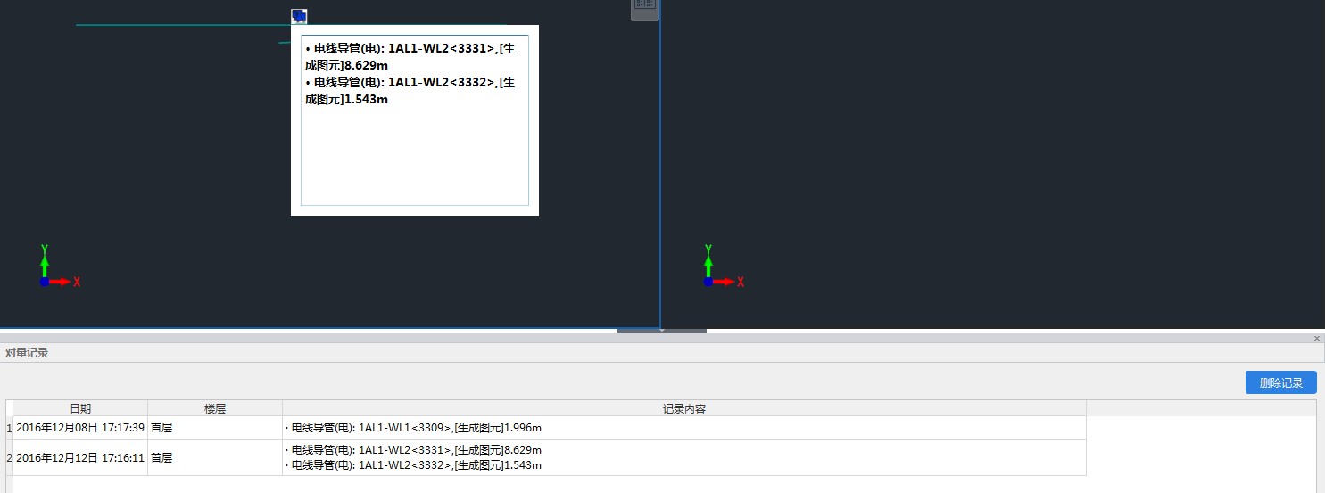
Task: Select record row number 2
Action: tap(9, 457)
